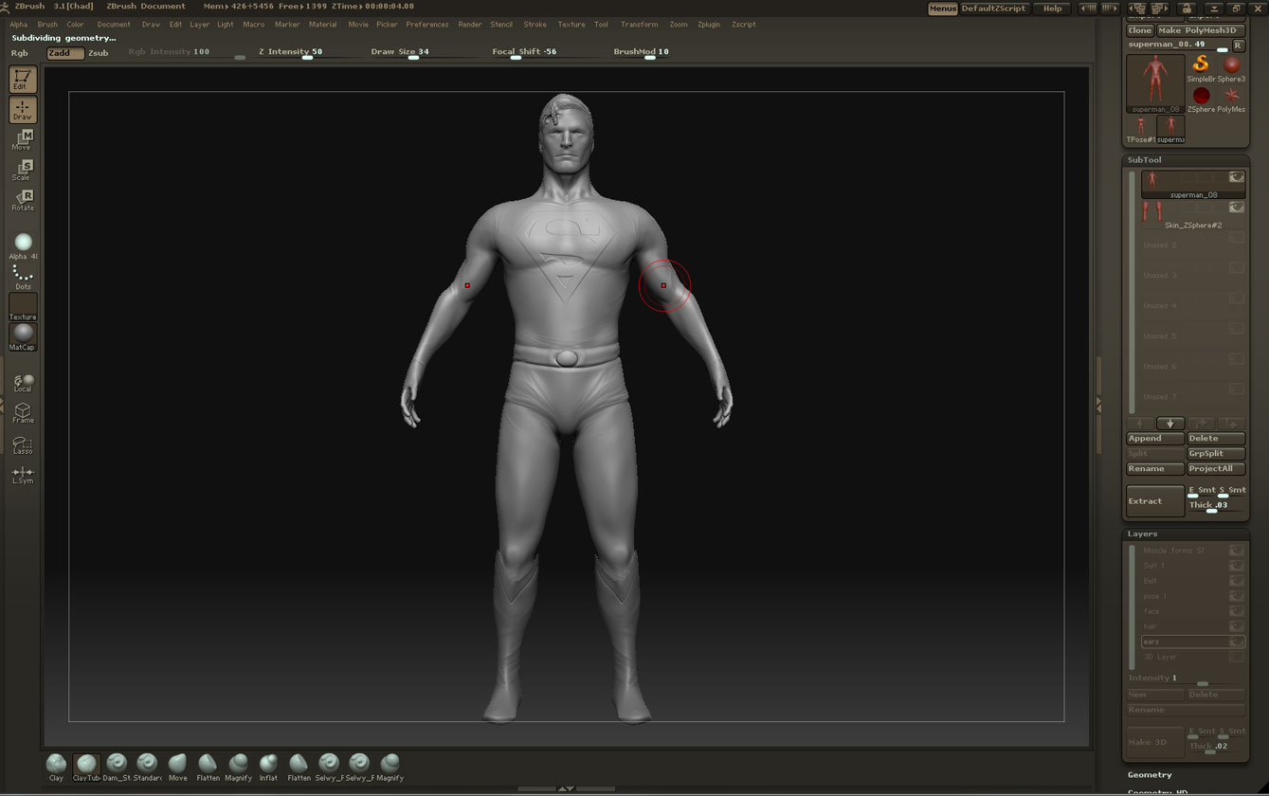Pick the ZSphere tool icon
Screen dimensions: 1269x796
1201,99
